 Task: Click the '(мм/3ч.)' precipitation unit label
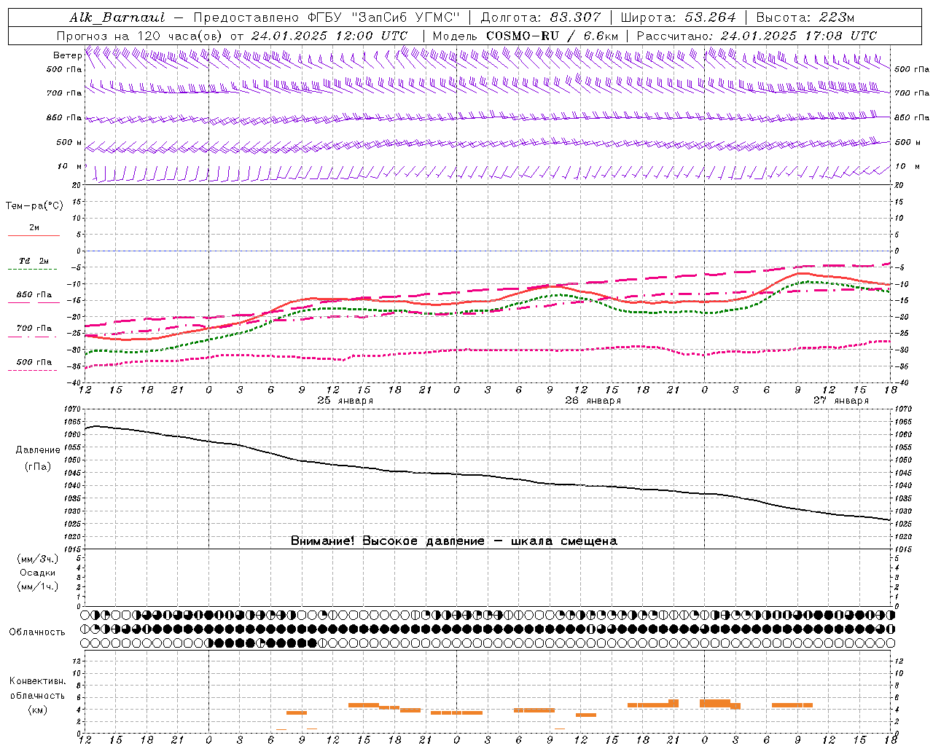point(37,559)
